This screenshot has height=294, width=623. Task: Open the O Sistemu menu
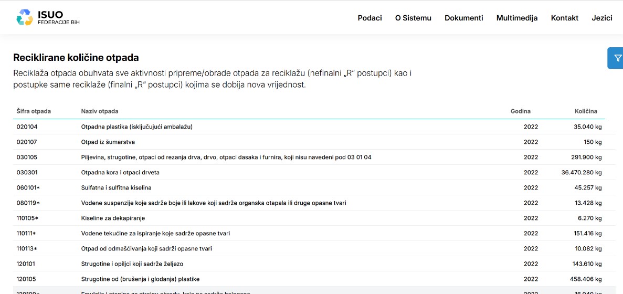pyautogui.click(x=413, y=18)
